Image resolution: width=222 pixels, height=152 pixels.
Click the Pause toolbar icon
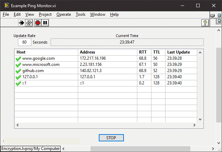click(45, 23)
